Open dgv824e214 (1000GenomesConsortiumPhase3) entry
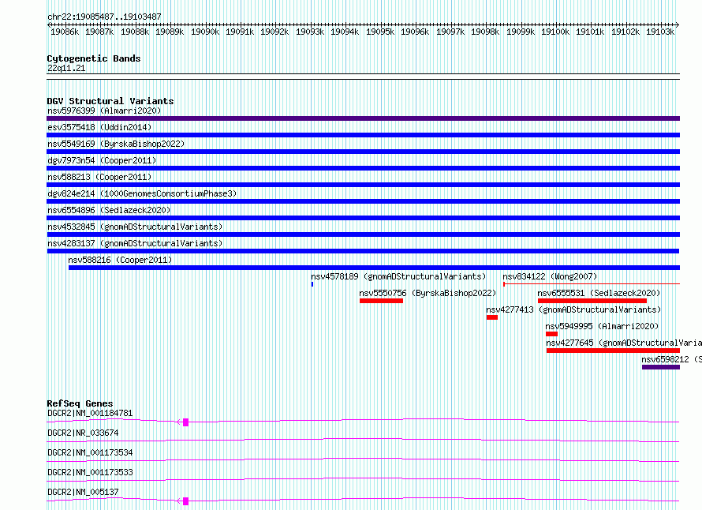 pos(142,193)
